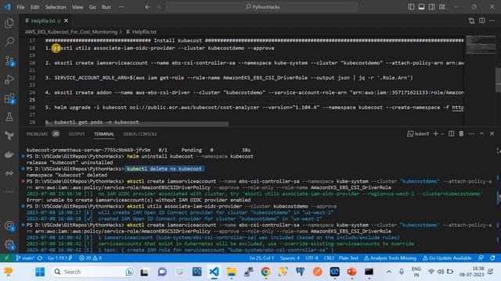Close the Helpfile.txt tab
This screenshot has width=501, height=281.
pyautogui.click(x=66, y=21)
